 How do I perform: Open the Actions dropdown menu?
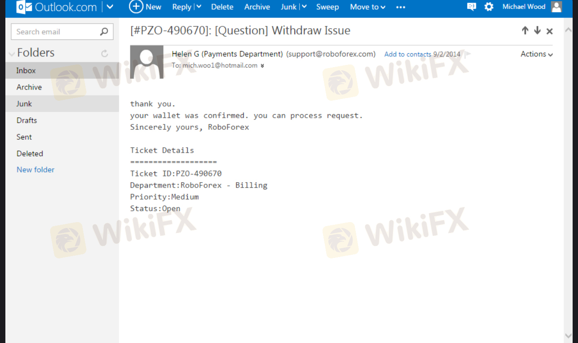click(x=536, y=54)
